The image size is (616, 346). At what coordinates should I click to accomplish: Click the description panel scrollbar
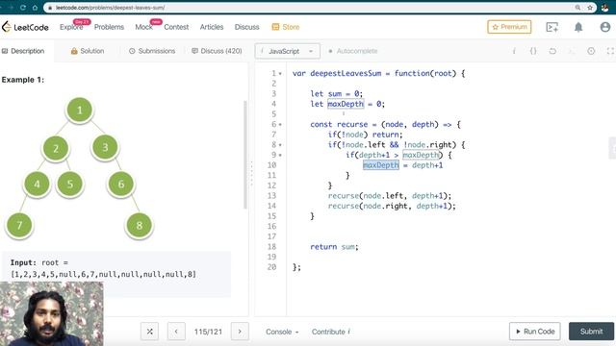[x=245, y=155]
